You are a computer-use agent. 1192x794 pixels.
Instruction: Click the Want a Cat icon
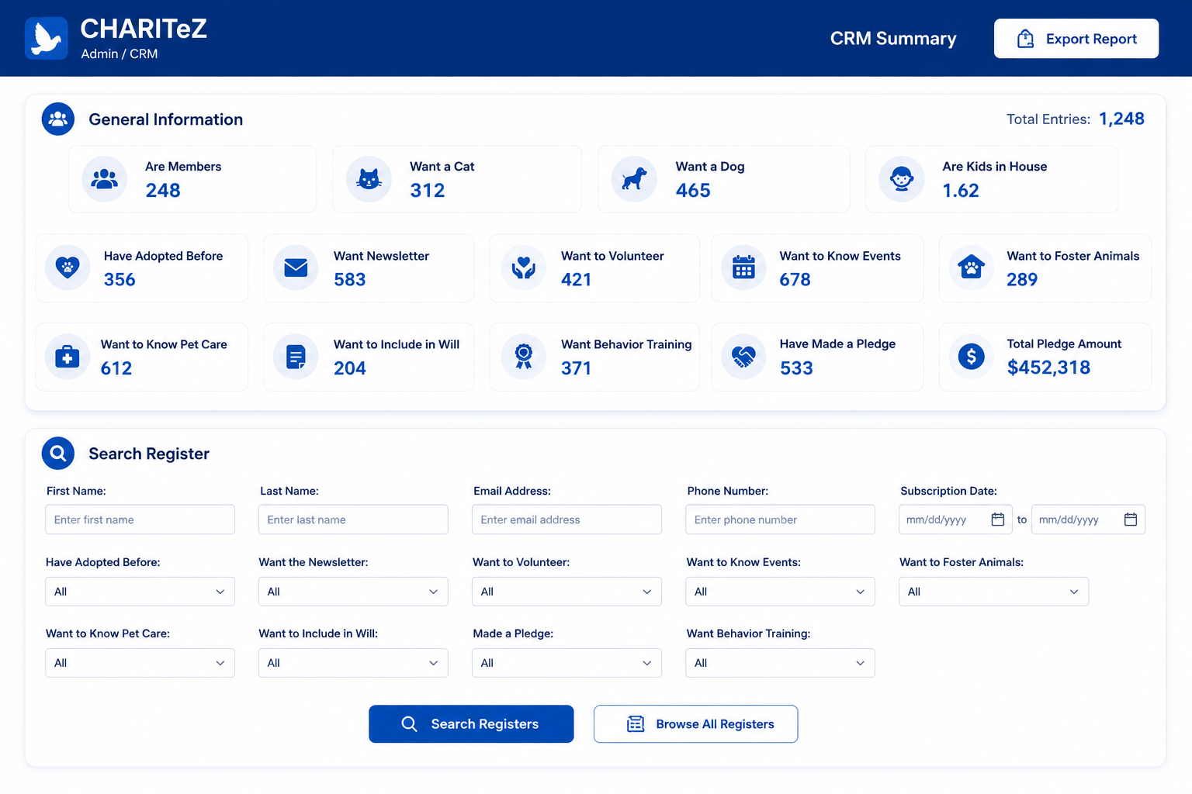[x=369, y=179]
